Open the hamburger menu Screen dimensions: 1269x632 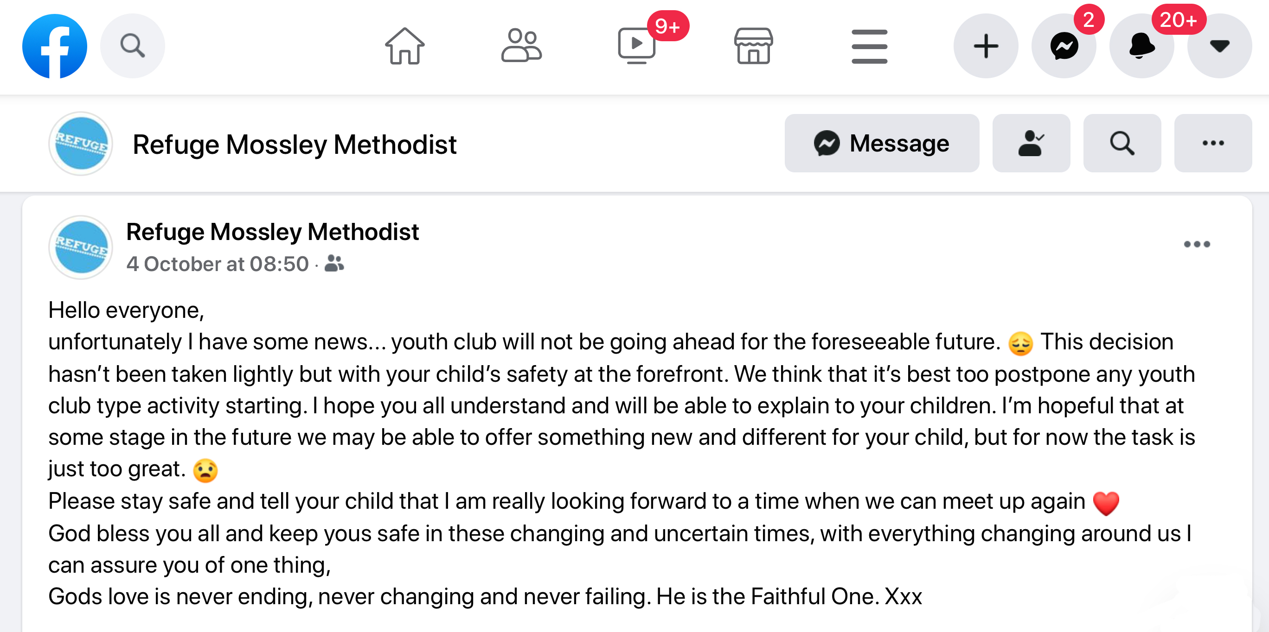[870, 46]
